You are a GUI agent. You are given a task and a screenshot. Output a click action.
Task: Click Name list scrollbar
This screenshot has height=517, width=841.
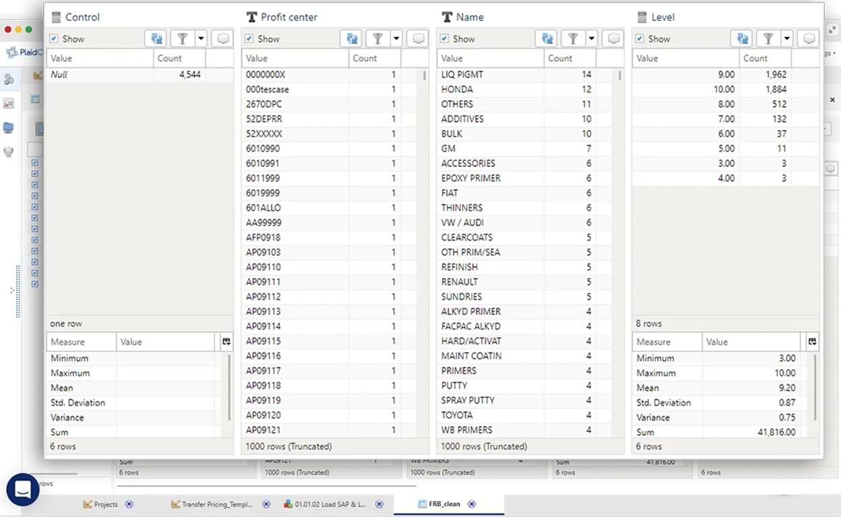pos(620,75)
